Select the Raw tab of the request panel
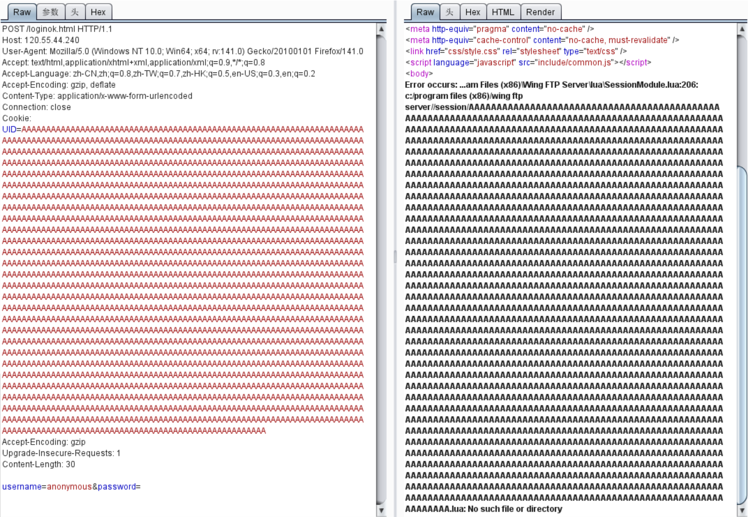Viewport: 748px width, 517px height. pos(21,12)
